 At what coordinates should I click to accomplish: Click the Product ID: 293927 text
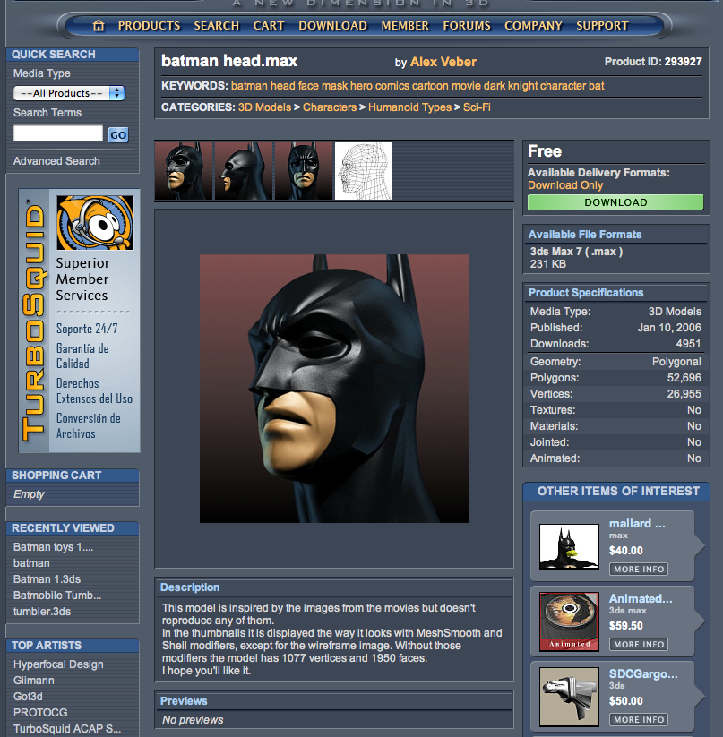[x=653, y=62]
